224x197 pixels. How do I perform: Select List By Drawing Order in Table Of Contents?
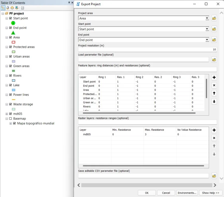3,8
